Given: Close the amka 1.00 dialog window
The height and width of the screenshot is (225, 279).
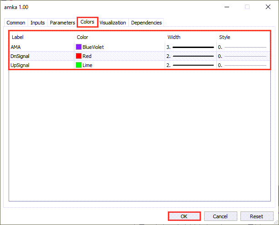Looking at the screenshot, I should 267,7.
